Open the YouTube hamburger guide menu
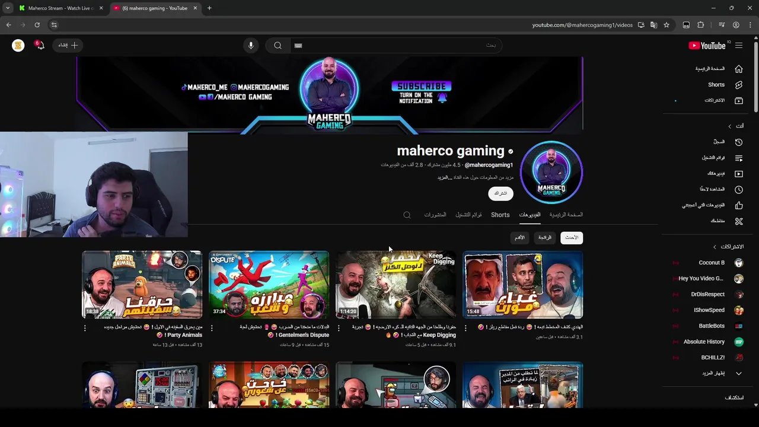The image size is (759, 427). [x=739, y=45]
